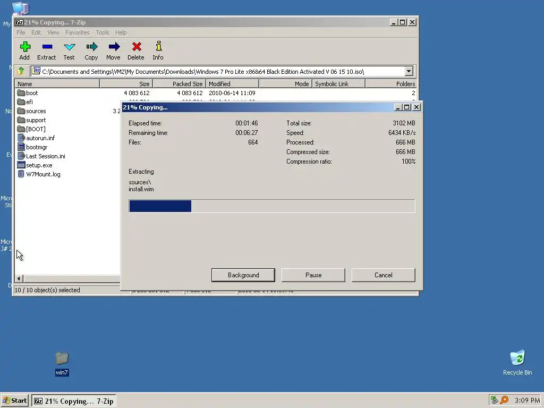Click the "10 / 10 object(s) selected" status

(x=47, y=290)
